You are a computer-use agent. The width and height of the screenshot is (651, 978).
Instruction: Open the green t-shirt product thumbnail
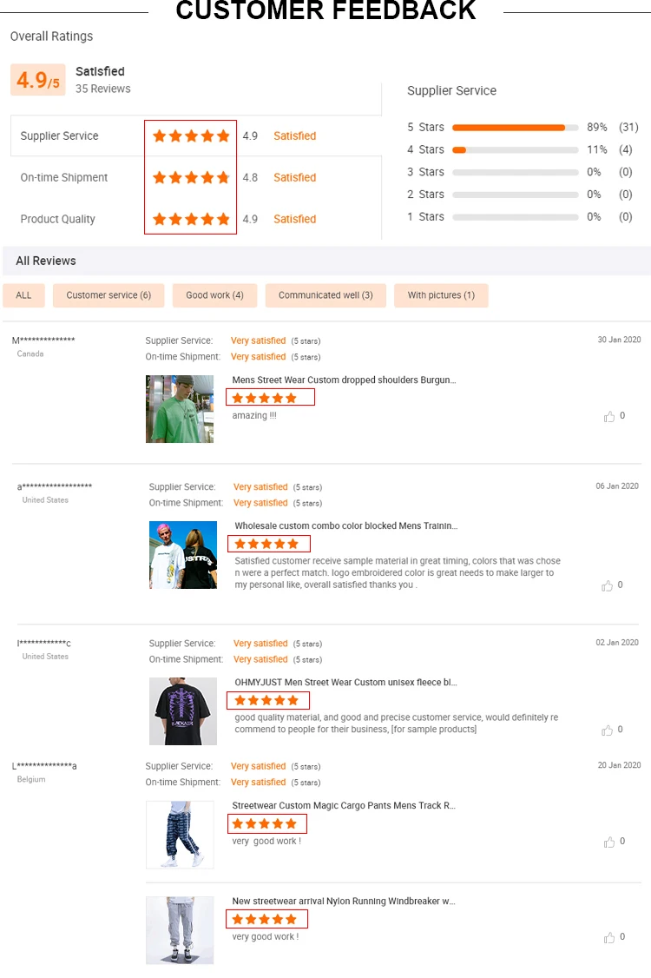(x=180, y=409)
